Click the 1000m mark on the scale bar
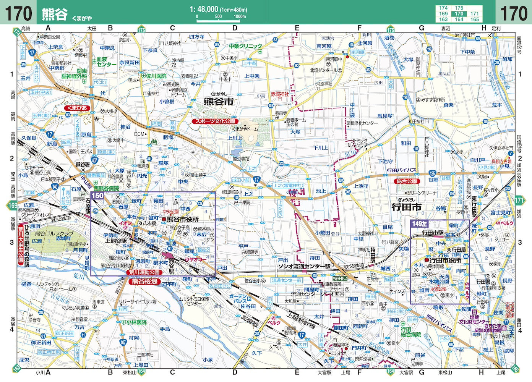The width and height of the screenshot is (532, 382). [239, 17]
